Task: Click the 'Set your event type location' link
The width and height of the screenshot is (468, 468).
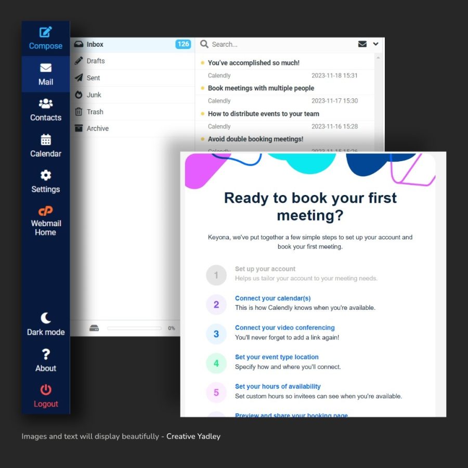Action: pyautogui.click(x=277, y=357)
